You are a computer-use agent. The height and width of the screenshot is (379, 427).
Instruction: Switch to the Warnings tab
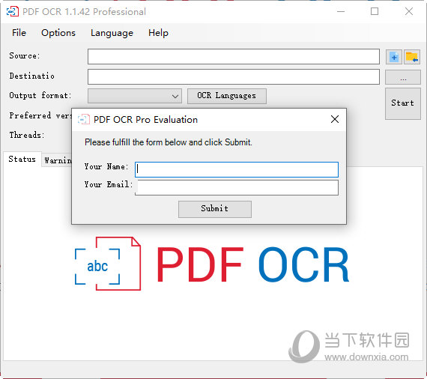58,160
